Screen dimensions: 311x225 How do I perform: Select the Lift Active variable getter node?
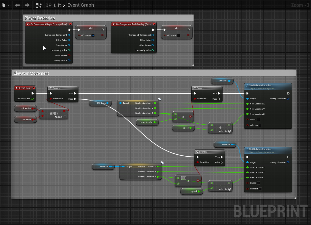(x=26, y=109)
